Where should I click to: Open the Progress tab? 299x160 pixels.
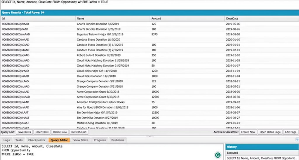pyautogui.click(x=100, y=140)
